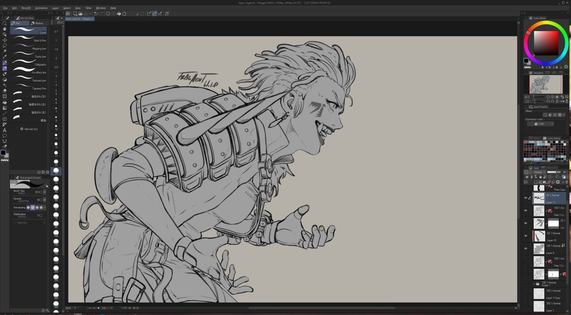
Task: Select the Layer 9 thumbnail
Action: (x=539, y=248)
